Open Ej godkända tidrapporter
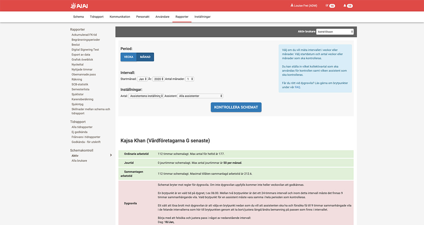 pos(79,132)
